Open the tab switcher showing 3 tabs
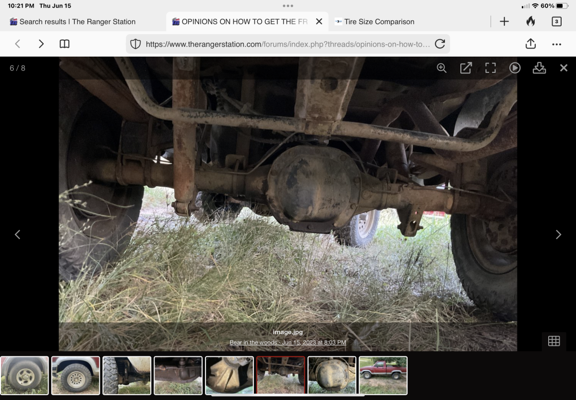The height and width of the screenshot is (400, 576). coord(556,22)
